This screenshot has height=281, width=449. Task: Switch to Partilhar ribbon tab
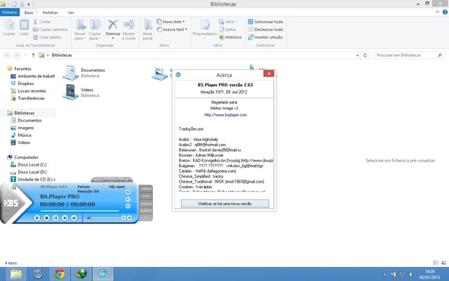tap(50, 13)
